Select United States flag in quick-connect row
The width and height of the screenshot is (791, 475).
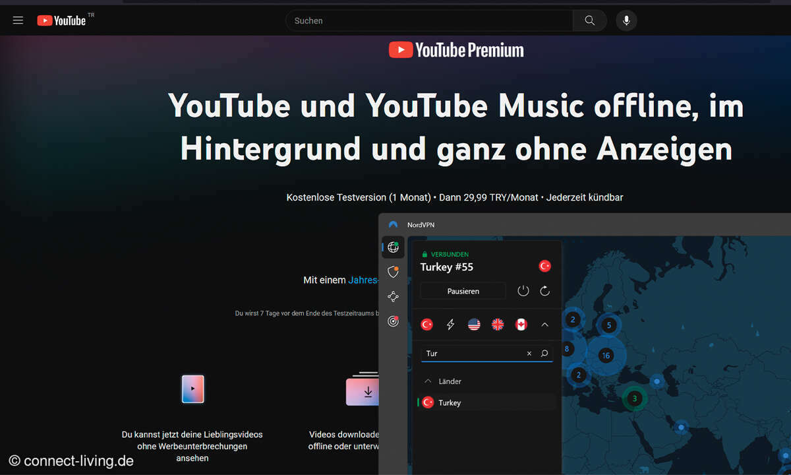click(x=474, y=325)
